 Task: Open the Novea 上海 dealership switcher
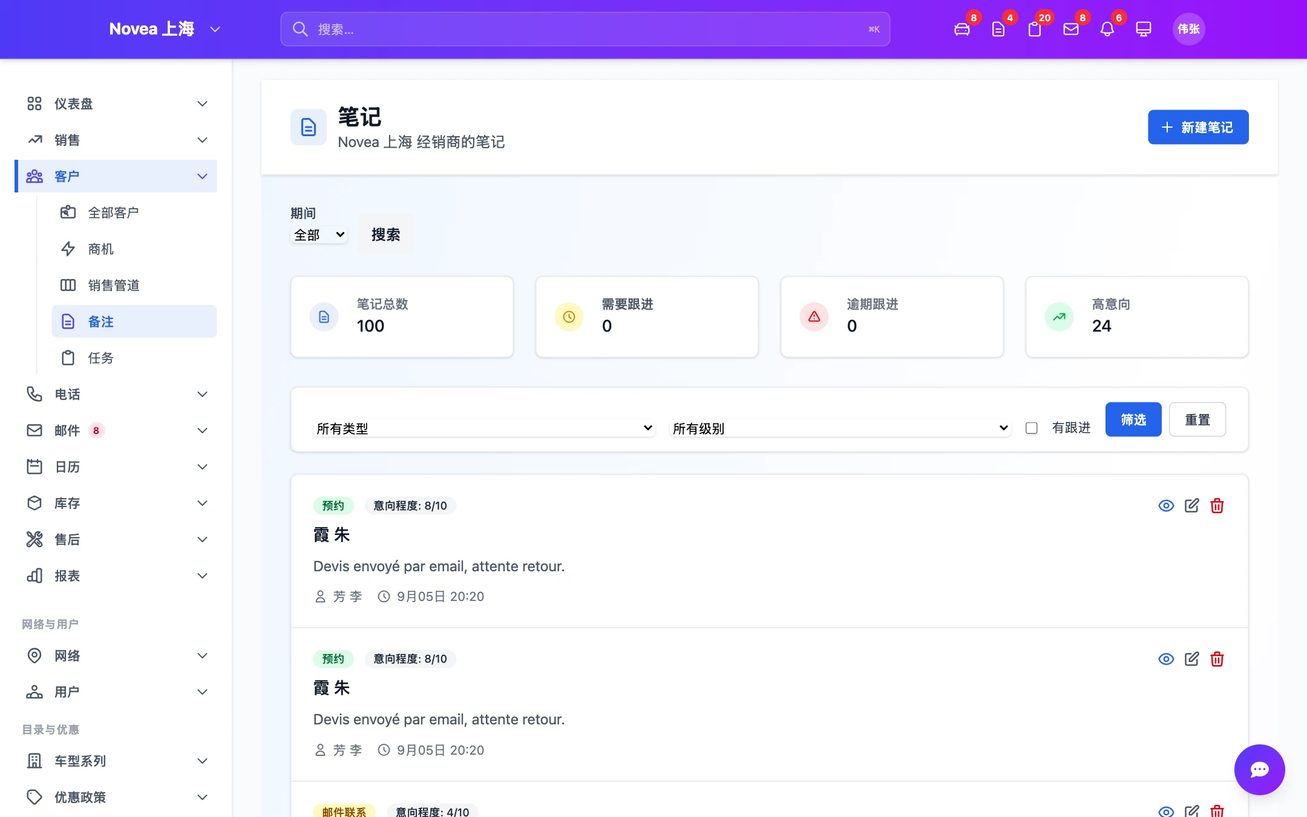165,29
